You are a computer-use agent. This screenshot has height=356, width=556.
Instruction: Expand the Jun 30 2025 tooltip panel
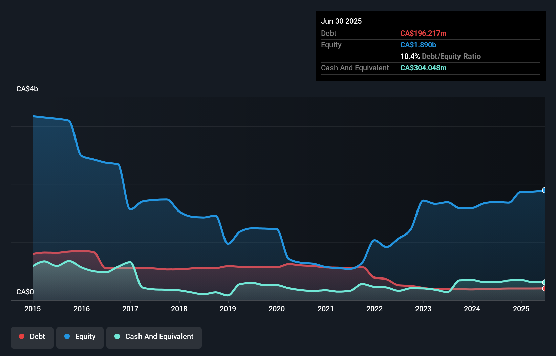(341, 21)
